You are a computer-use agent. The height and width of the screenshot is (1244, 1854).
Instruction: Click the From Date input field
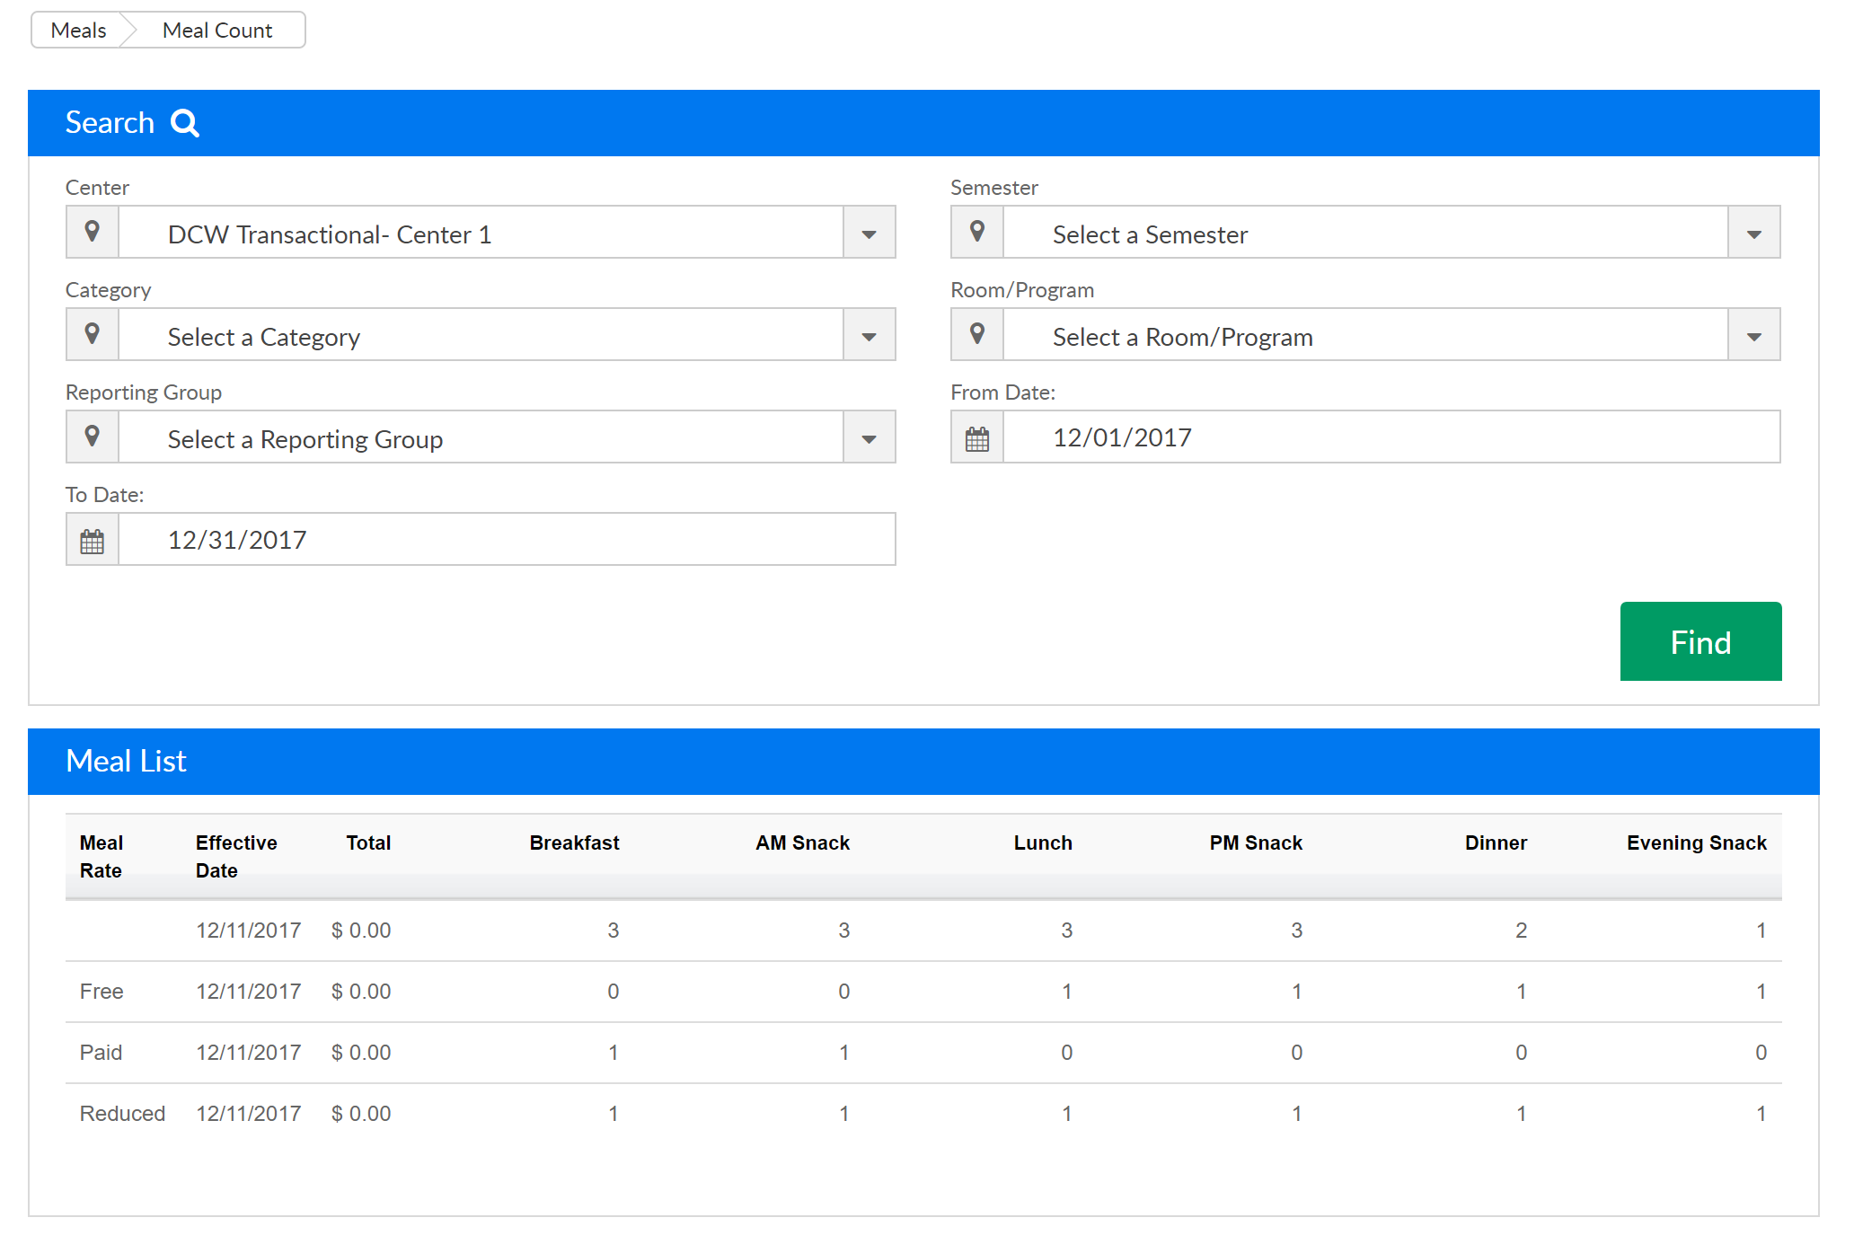(1390, 437)
